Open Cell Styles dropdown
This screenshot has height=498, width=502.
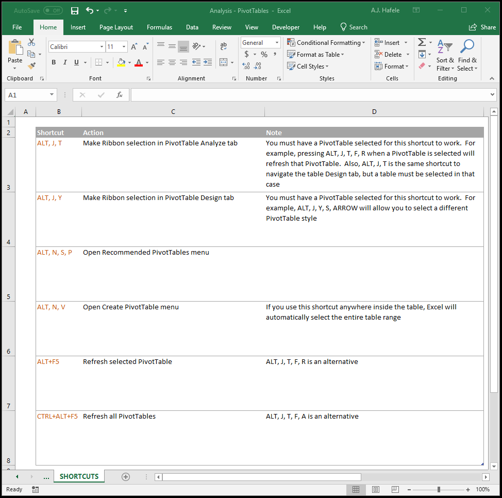point(308,67)
